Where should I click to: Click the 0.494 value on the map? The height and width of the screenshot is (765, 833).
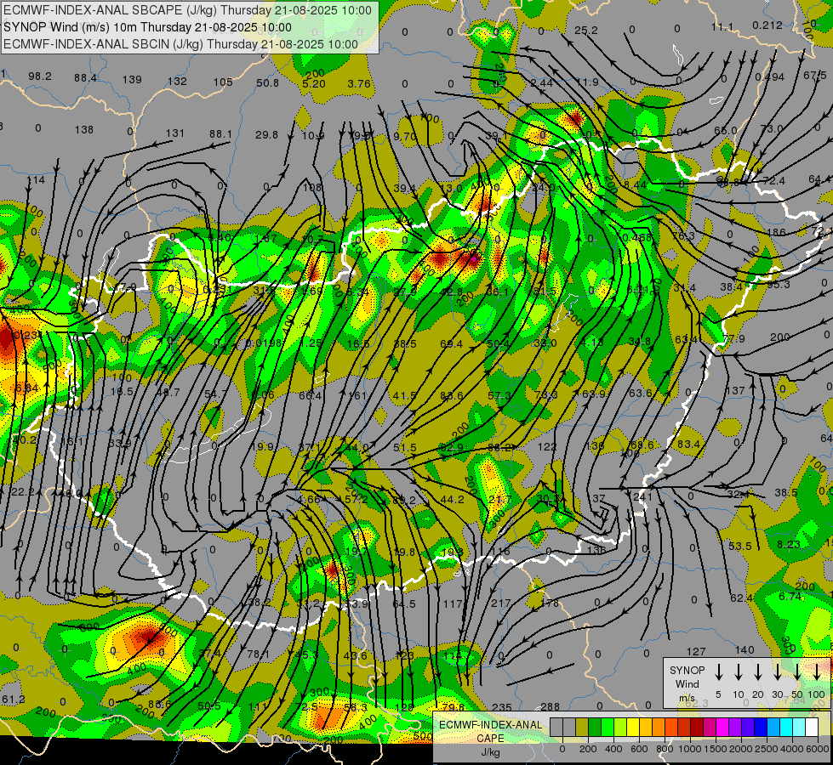(770, 77)
